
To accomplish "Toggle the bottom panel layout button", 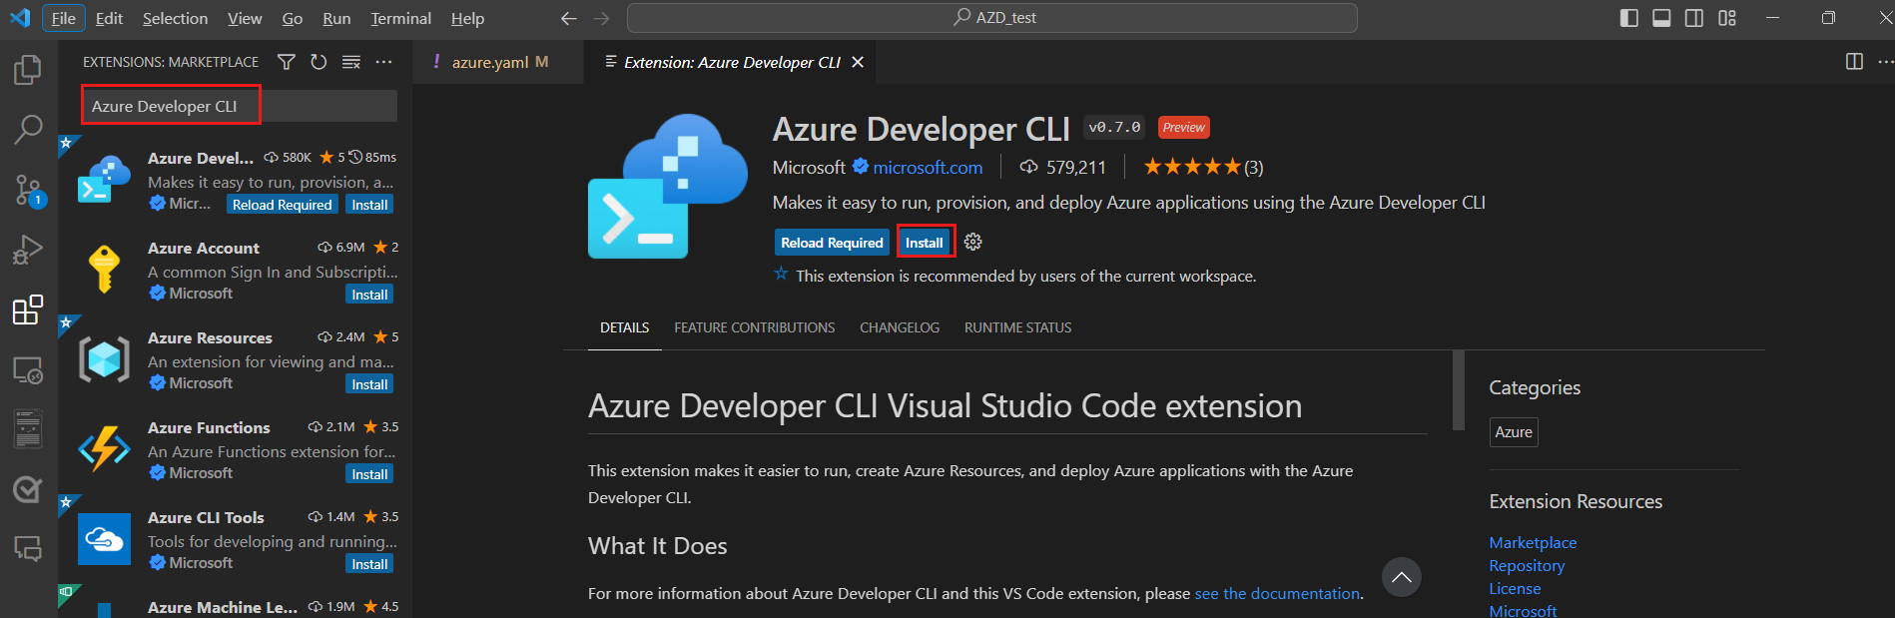I will (1661, 18).
